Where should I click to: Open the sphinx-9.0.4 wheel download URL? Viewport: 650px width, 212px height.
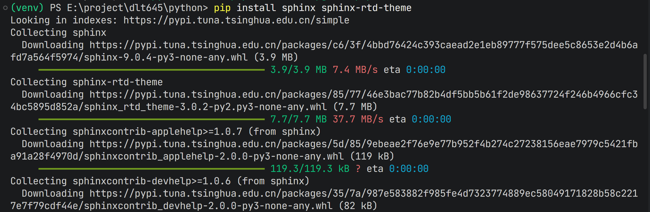pos(324,51)
